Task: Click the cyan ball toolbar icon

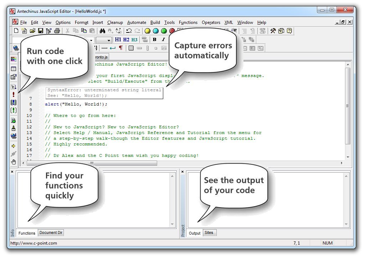Action: click(156, 31)
